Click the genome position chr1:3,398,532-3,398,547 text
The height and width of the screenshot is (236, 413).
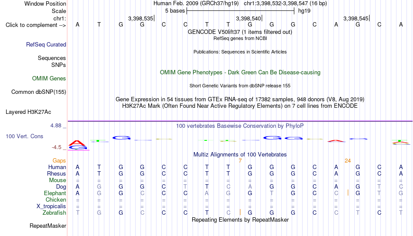pos(285,3)
